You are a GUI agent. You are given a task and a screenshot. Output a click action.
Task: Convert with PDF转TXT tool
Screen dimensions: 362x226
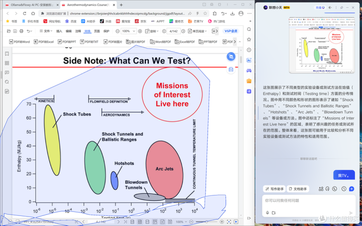click(x=89, y=42)
